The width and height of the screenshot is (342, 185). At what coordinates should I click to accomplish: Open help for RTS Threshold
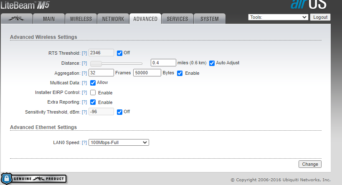click(x=84, y=53)
